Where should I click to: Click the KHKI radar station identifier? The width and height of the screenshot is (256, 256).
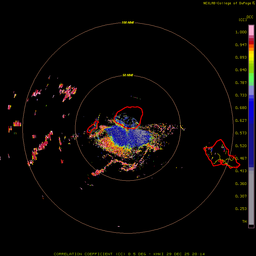(158, 254)
